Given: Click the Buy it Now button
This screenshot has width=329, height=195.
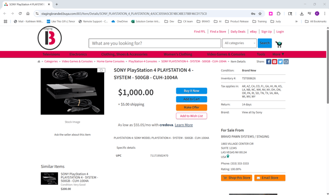Looking at the screenshot, I should [192, 91].
